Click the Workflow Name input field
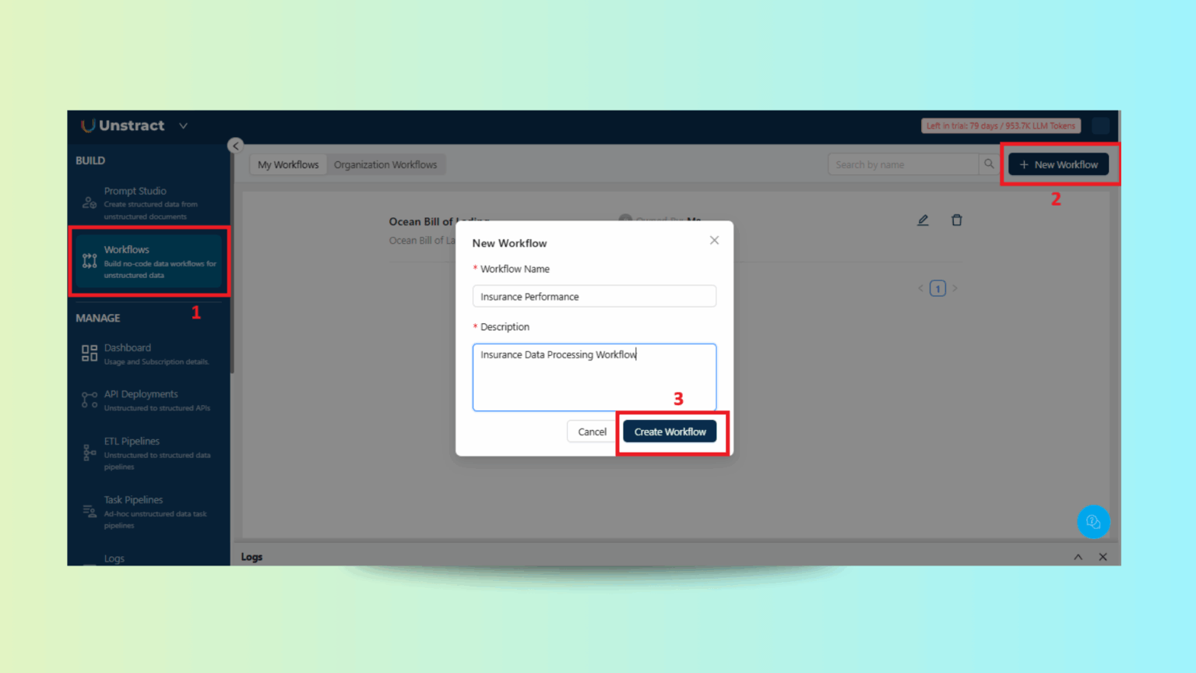1196x673 pixels. (x=594, y=296)
